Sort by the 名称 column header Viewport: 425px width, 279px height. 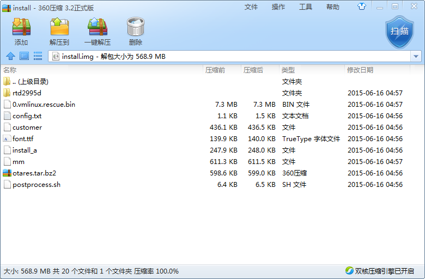(102, 70)
